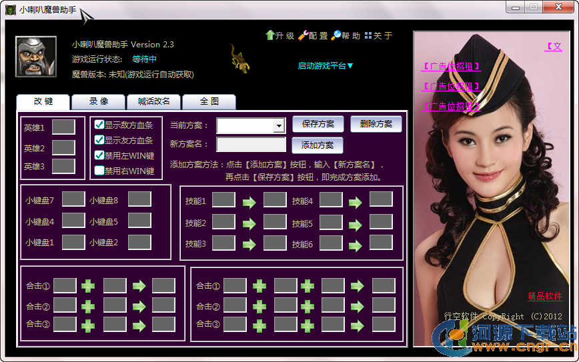579x362 pixels.
Task: Open the 关于 about grid icon
Action: click(368, 35)
